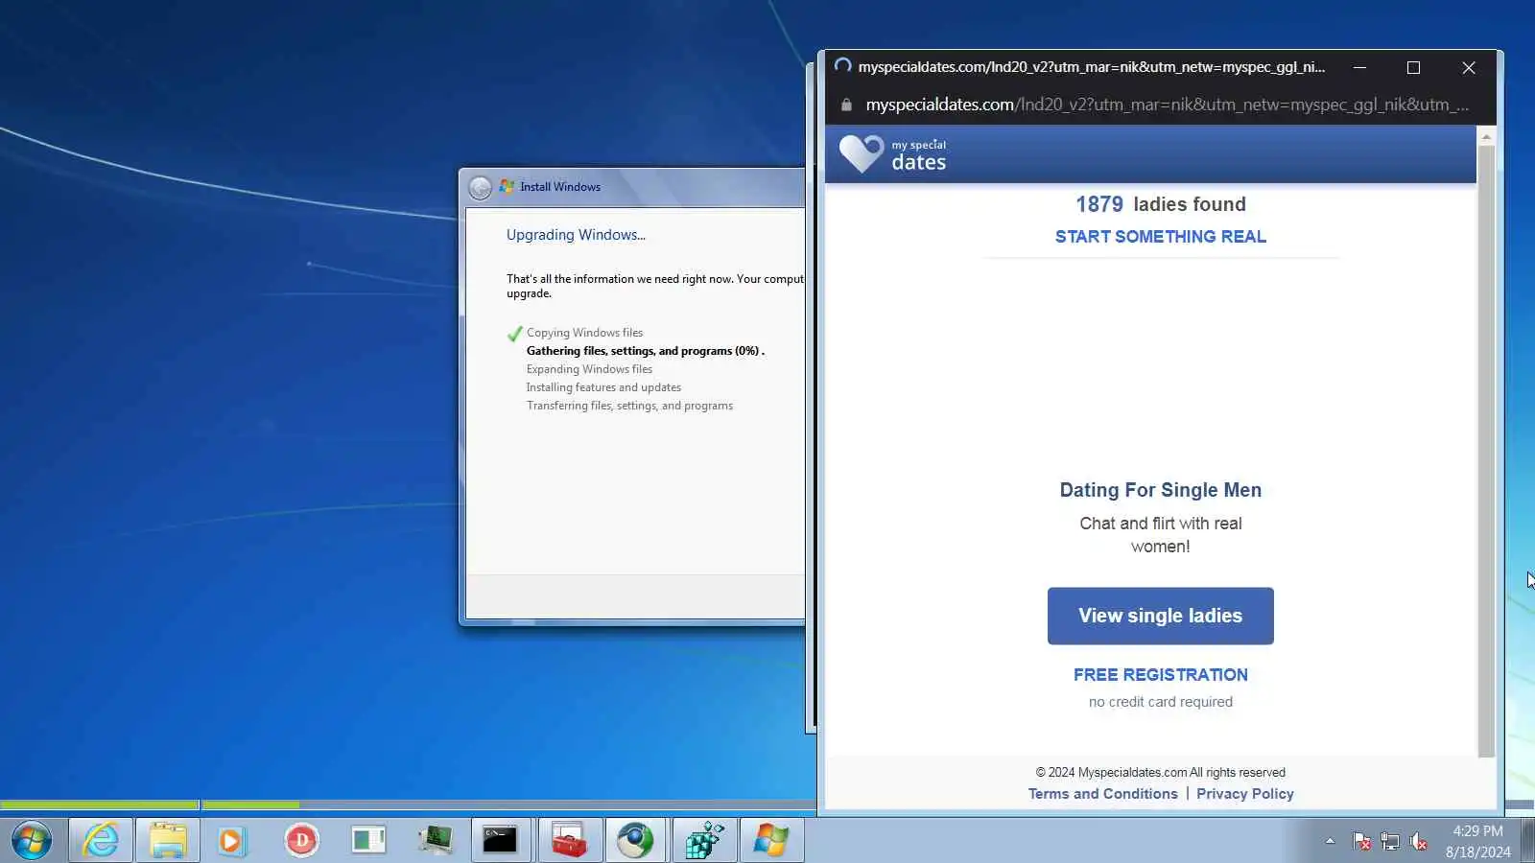This screenshot has width=1535, height=863.
Task: Click the 'Dating For Single Men' heading
Action: coord(1160,490)
